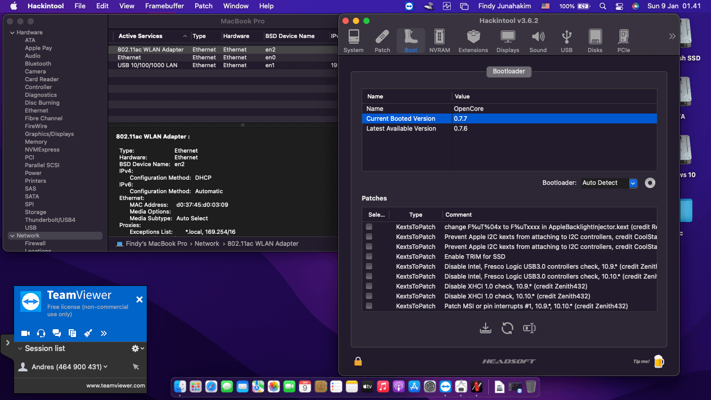Viewport: 711px width, 400px height.
Task: Click 'Findy's MacBook Pro' in the path bar
Action: (x=156, y=244)
